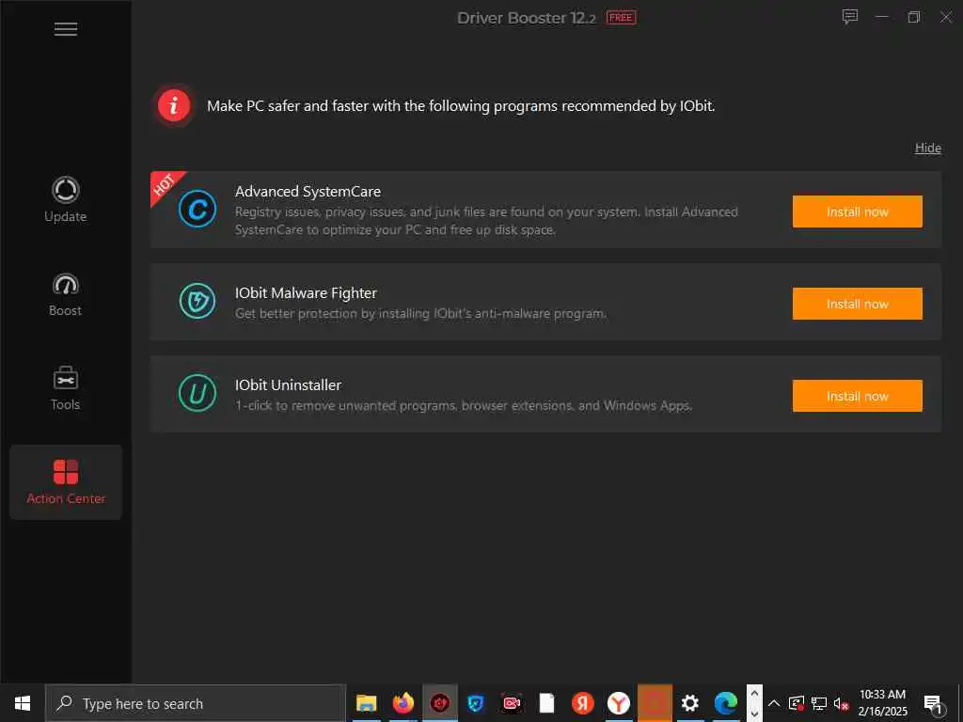Open the Windows Start menu

tap(23, 703)
